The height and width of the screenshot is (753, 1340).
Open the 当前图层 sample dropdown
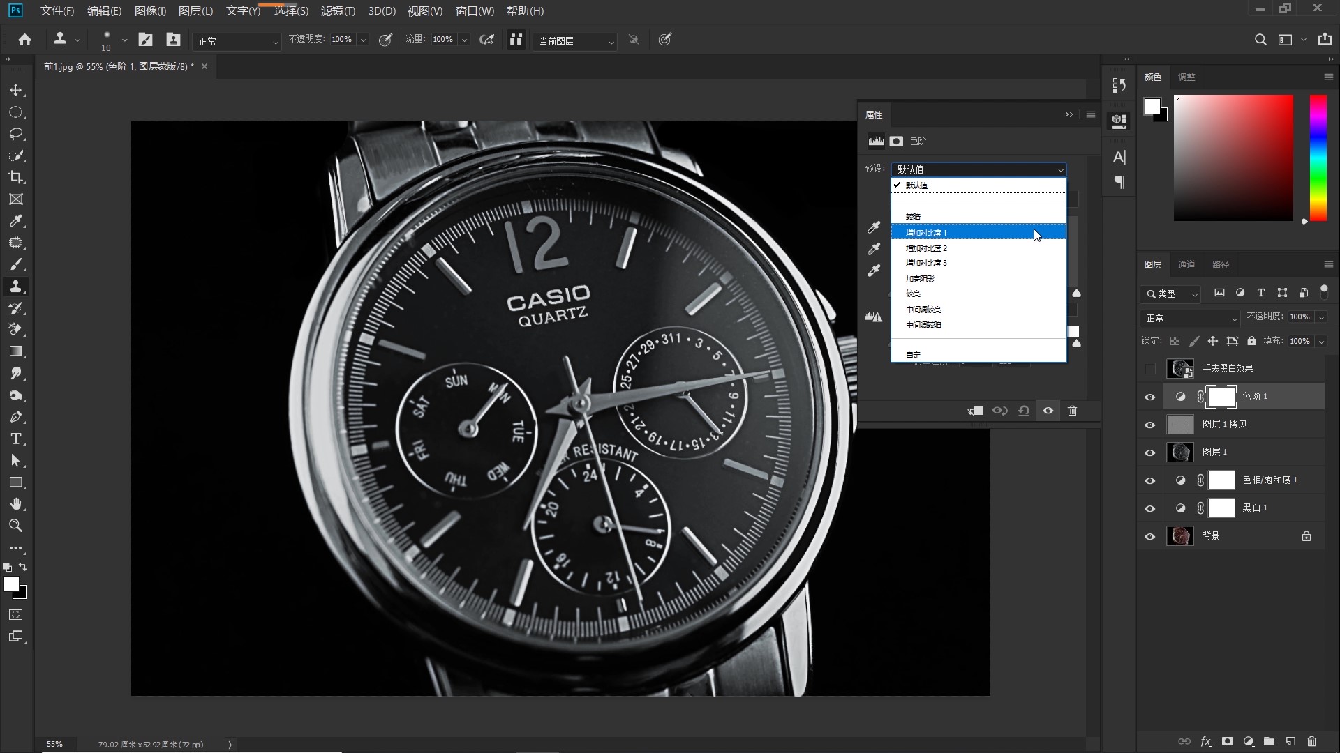[575, 41]
